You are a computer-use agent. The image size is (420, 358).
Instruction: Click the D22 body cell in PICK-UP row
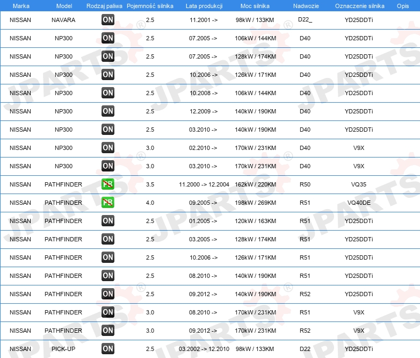tap(305, 349)
